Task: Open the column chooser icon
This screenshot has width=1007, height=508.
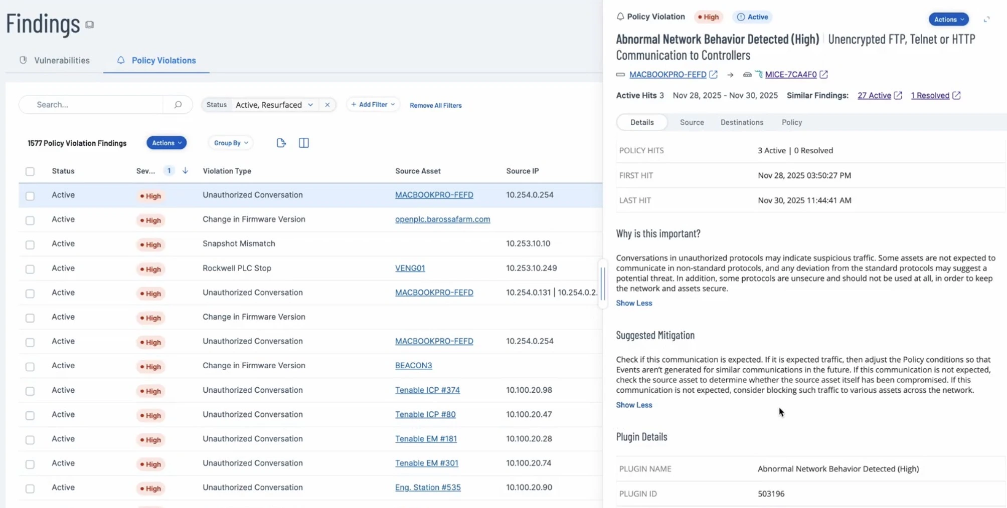Action: tap(304, 143)
